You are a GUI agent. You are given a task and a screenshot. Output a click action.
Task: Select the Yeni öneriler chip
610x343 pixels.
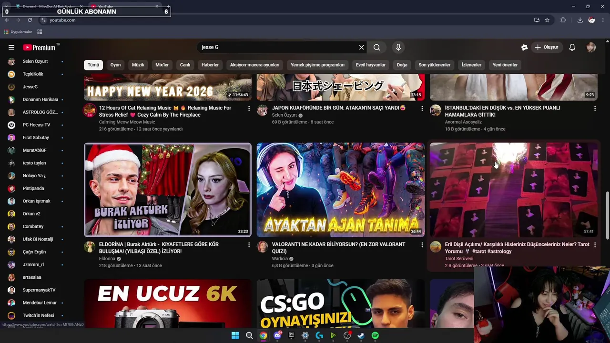click(x=505, y=65)
